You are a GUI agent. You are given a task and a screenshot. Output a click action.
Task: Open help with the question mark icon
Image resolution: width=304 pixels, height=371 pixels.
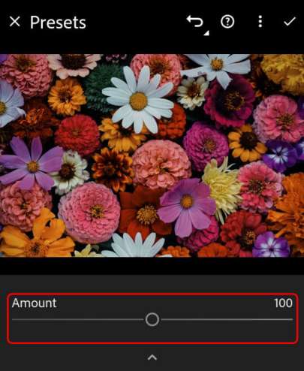point(227,22)
